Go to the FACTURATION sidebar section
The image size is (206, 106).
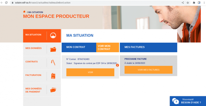[x=33, y=75]
